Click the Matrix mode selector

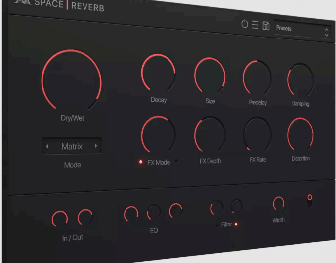pos(72,146)
